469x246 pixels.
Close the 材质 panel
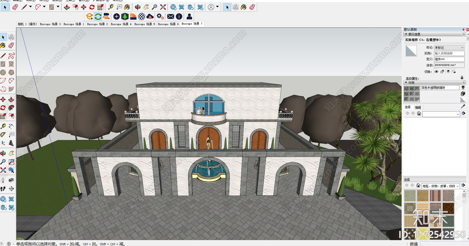coord(464,83)
